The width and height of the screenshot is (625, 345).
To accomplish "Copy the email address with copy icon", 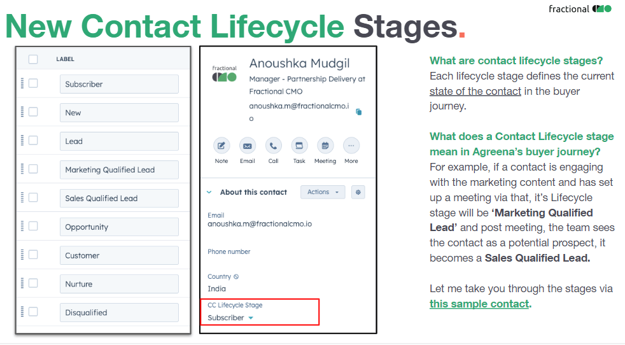I will pos(359,112).
